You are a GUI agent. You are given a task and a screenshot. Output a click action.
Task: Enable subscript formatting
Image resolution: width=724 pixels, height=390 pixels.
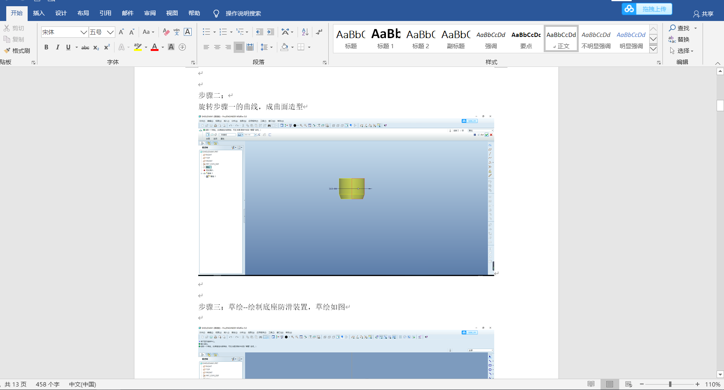point(95,47)
